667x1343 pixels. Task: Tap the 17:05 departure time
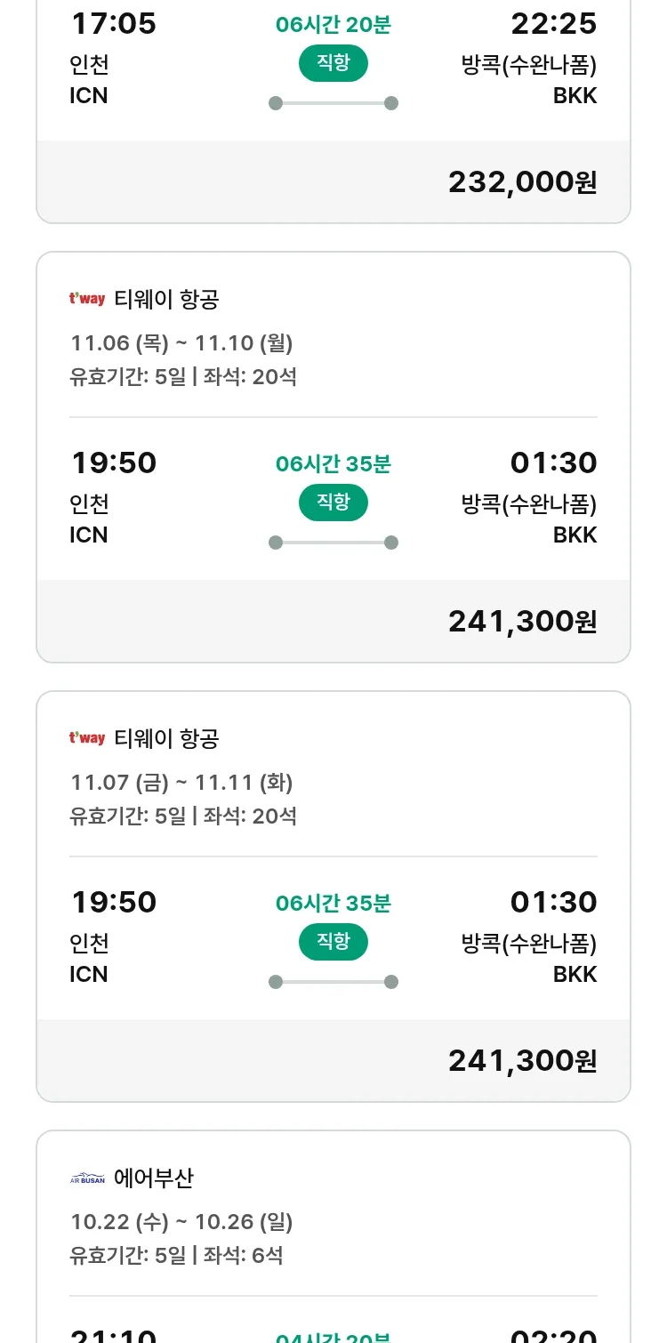click(x=114, y=24)
